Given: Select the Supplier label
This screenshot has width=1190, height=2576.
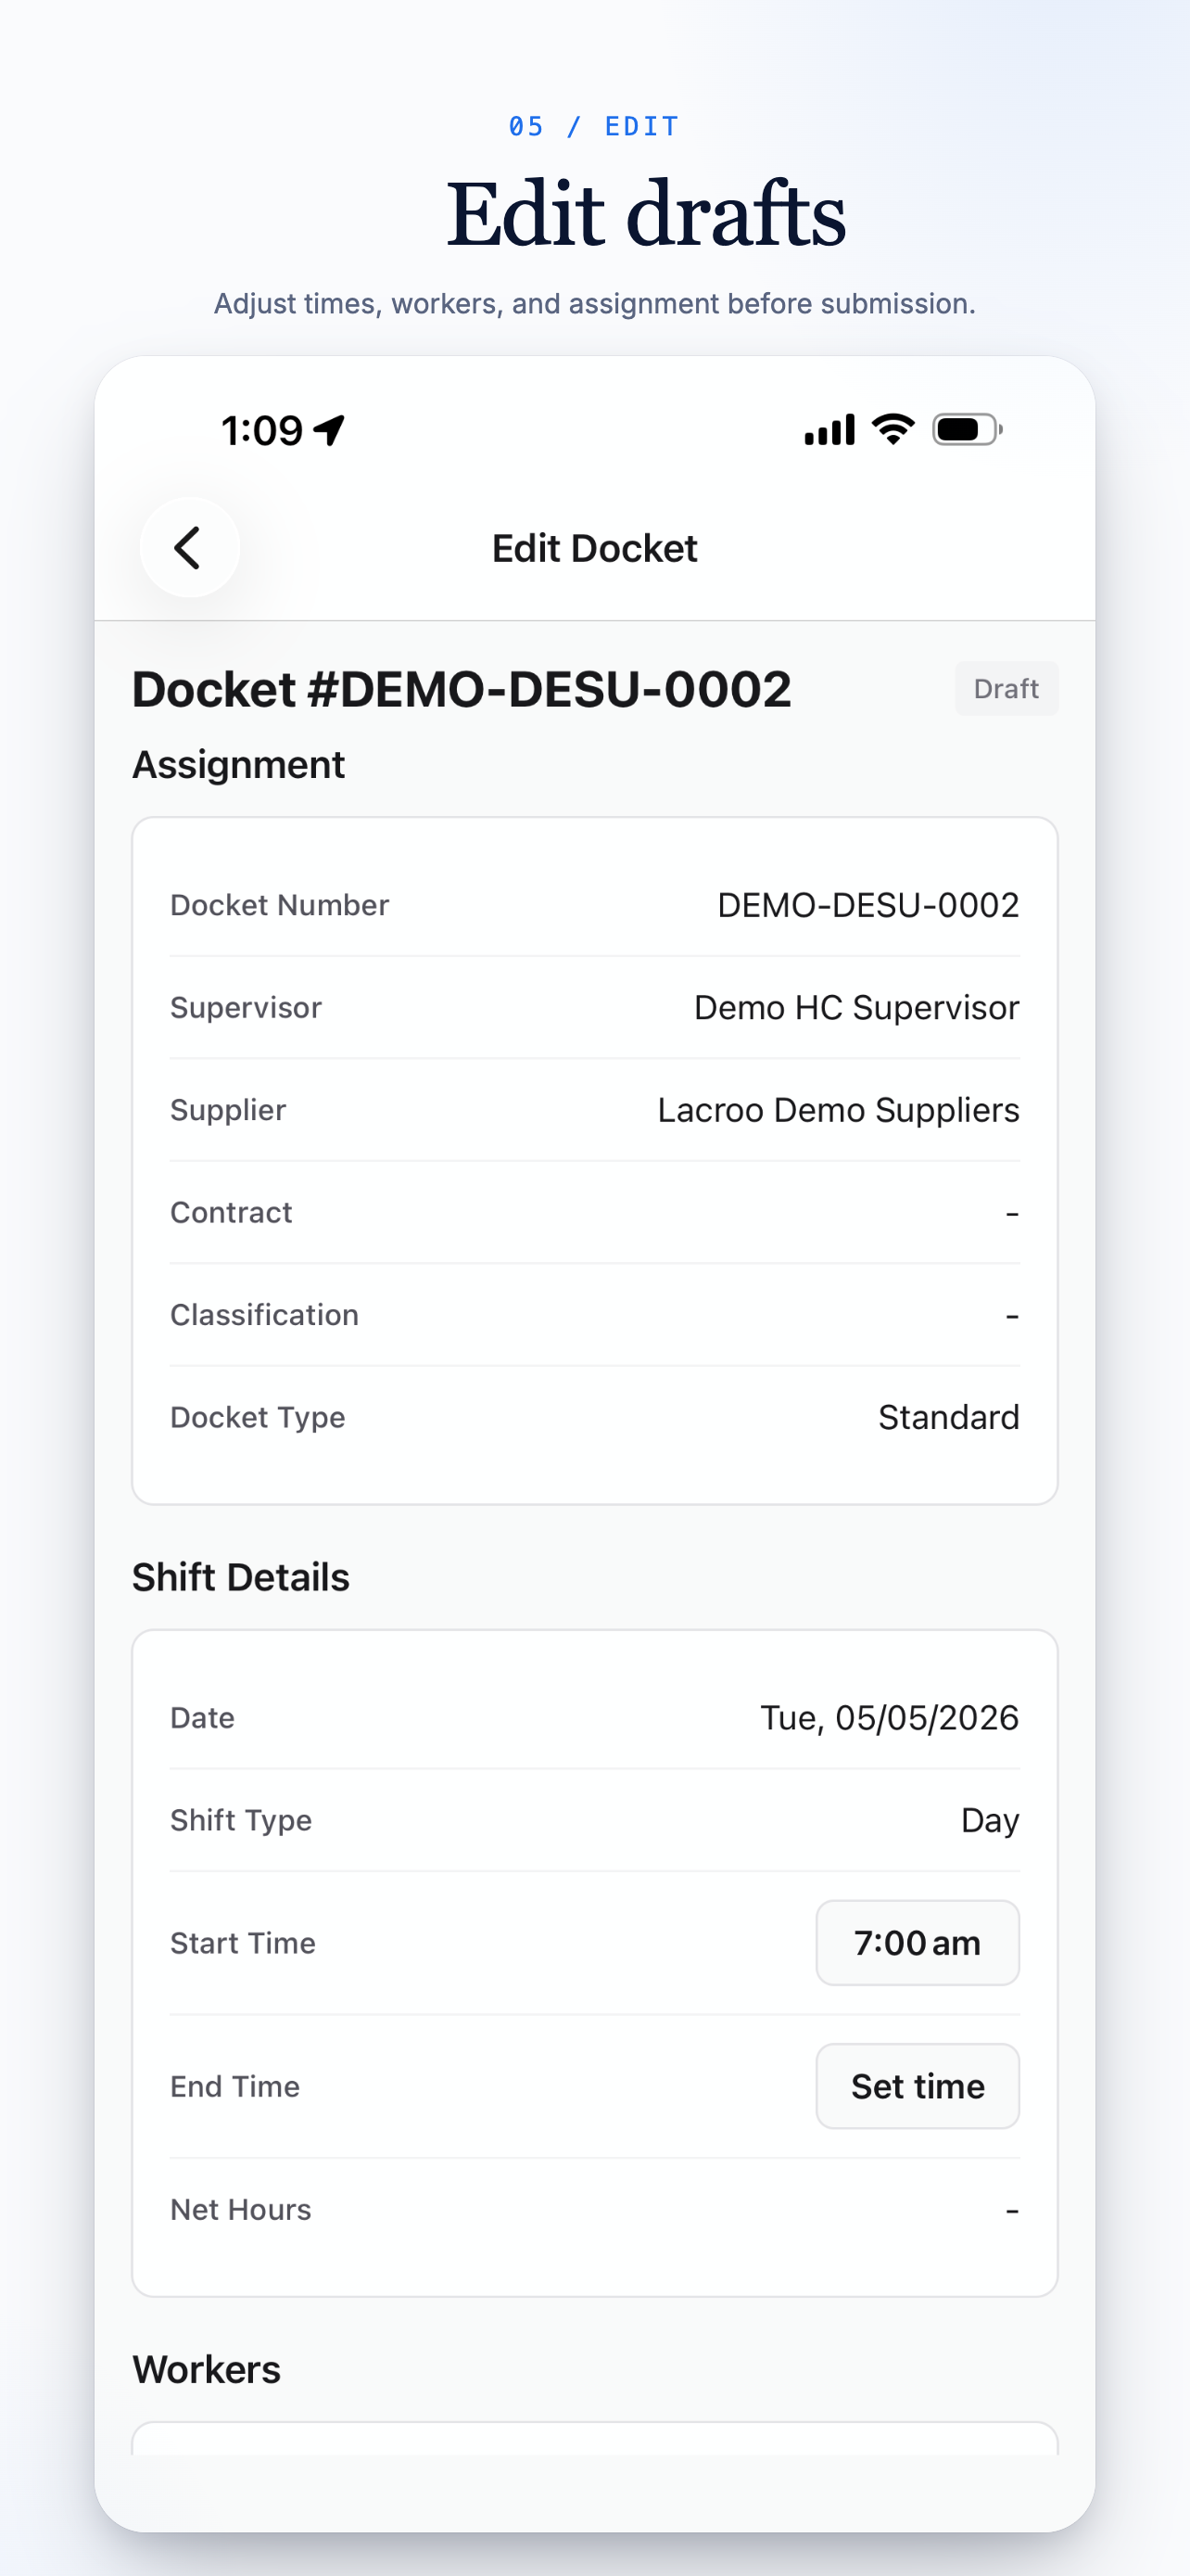Looking at the screenshot, I should click(x=228, y=1110).
